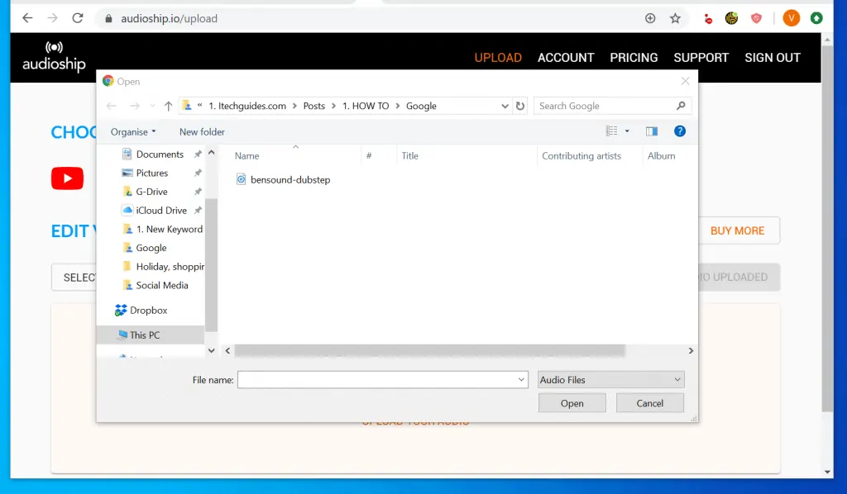
Task: Click the Open button
Action: [x=572, y=403]
